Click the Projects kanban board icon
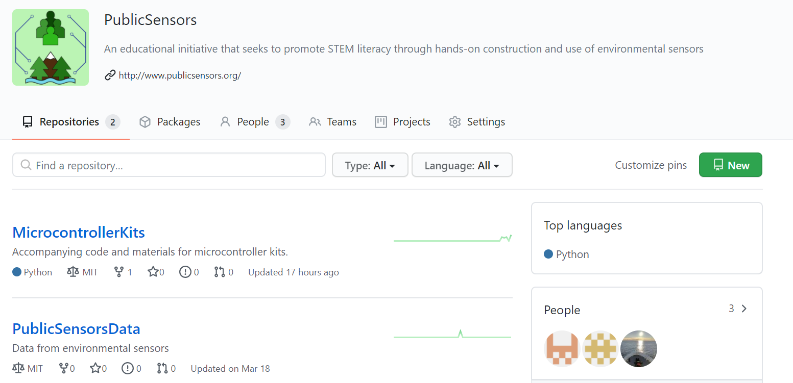This screenshot has height=383, width=793. pyautogui.click(x=380, y=121)
